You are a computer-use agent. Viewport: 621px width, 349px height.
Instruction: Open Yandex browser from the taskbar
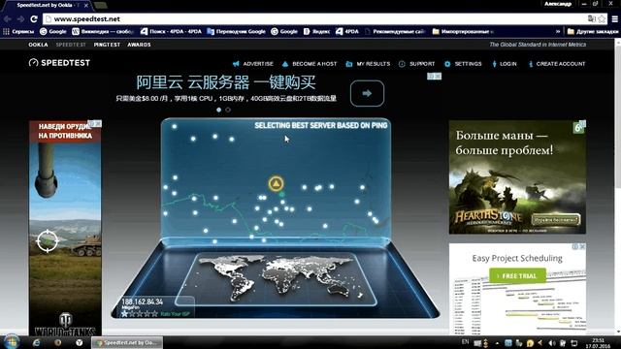80,342
